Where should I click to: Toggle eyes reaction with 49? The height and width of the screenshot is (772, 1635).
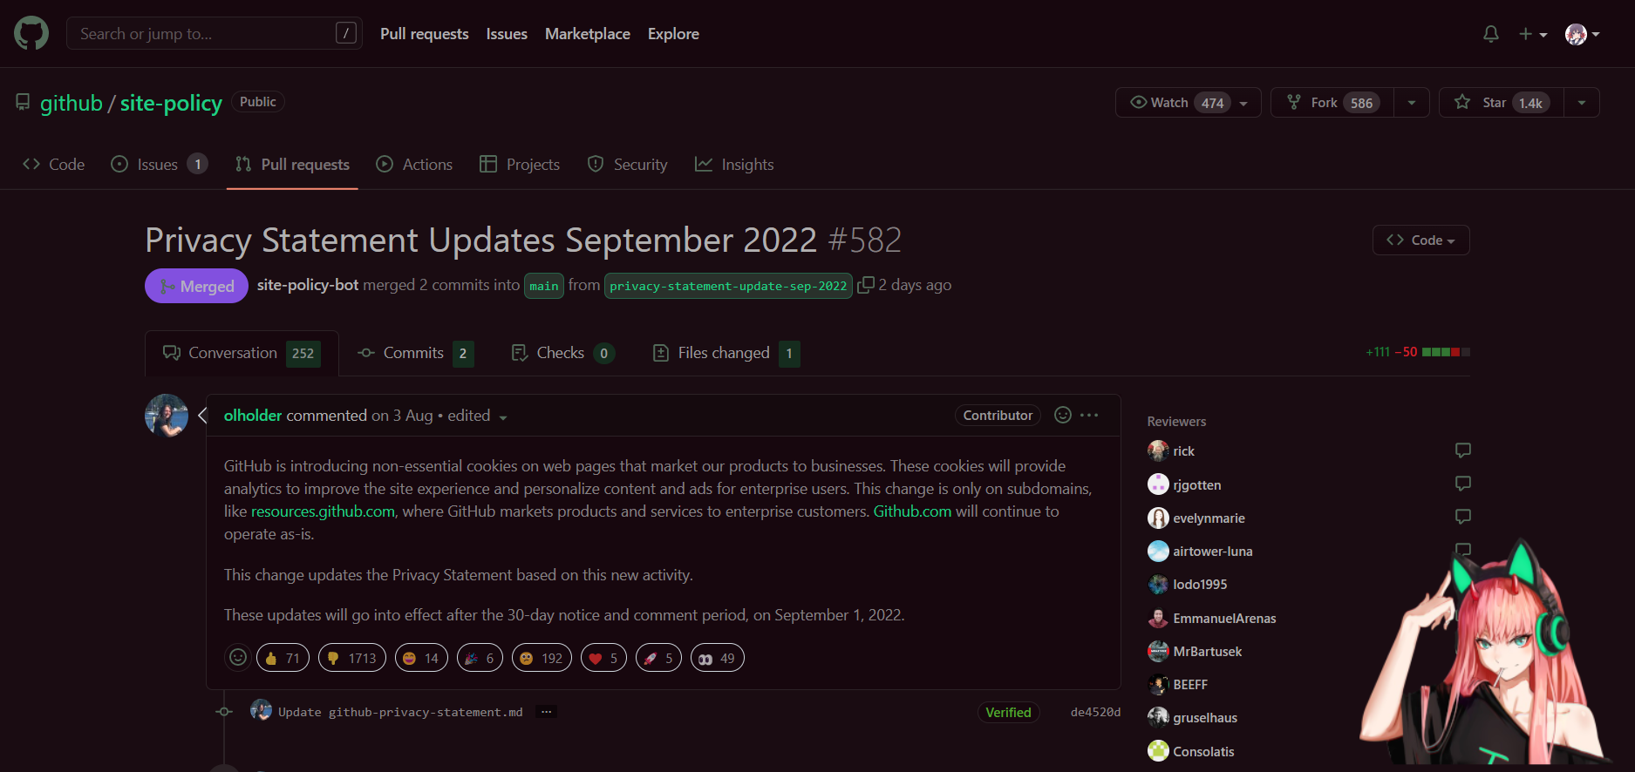click(717, 658)
